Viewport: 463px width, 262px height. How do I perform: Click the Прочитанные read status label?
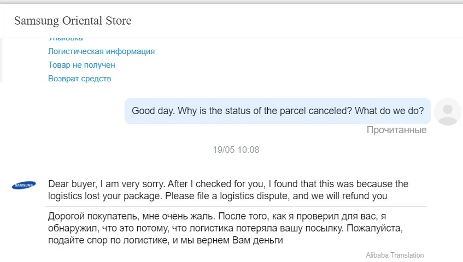pos(396,130)
